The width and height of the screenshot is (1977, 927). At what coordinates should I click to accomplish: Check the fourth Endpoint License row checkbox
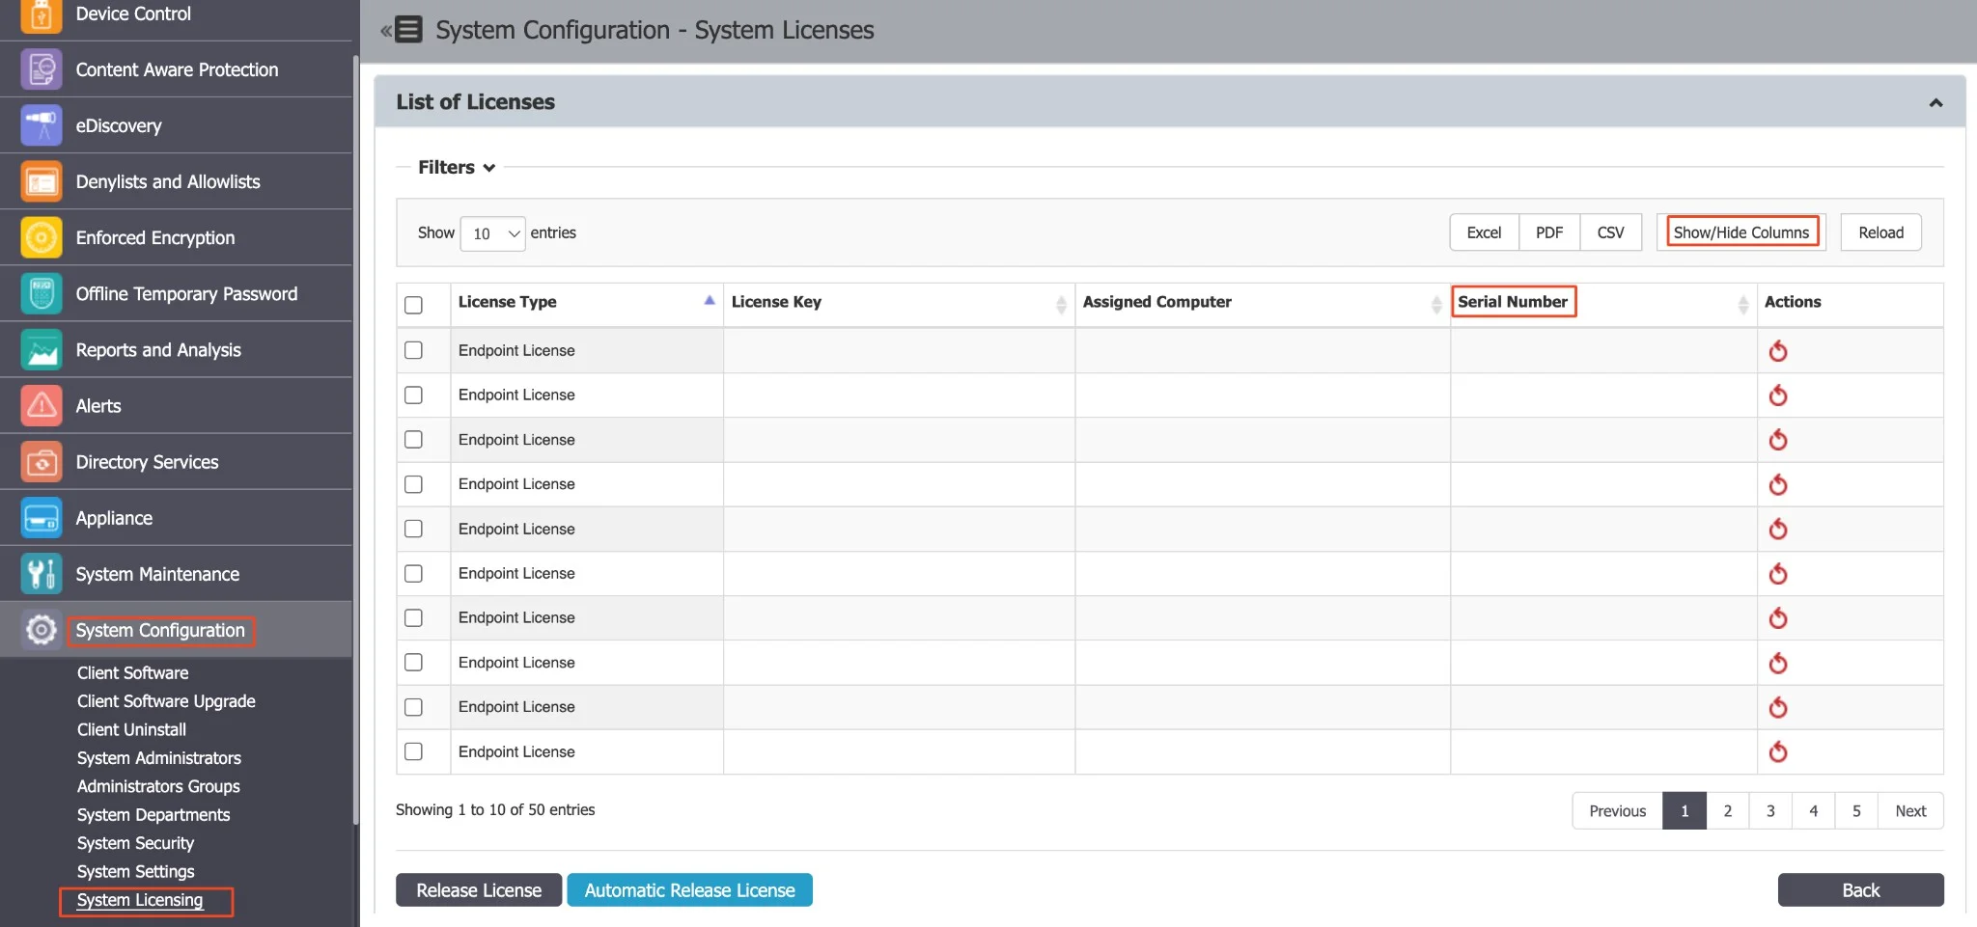tap(413, 483)
